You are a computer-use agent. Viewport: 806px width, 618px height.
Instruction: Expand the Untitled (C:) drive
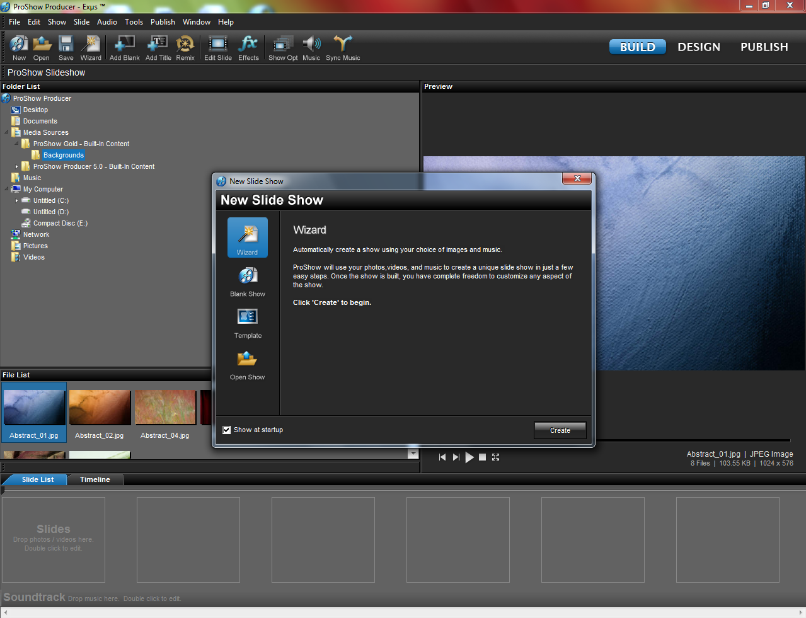pos(17,200)
